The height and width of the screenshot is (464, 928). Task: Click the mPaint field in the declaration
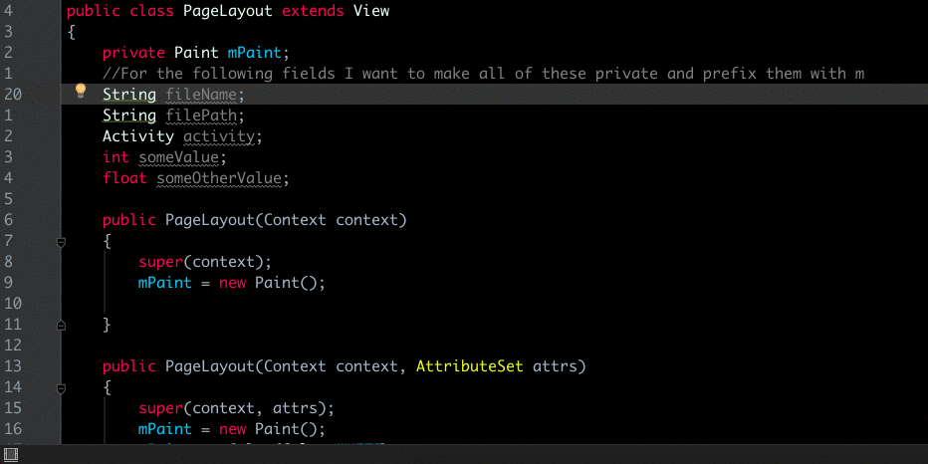tap(255, 53)
